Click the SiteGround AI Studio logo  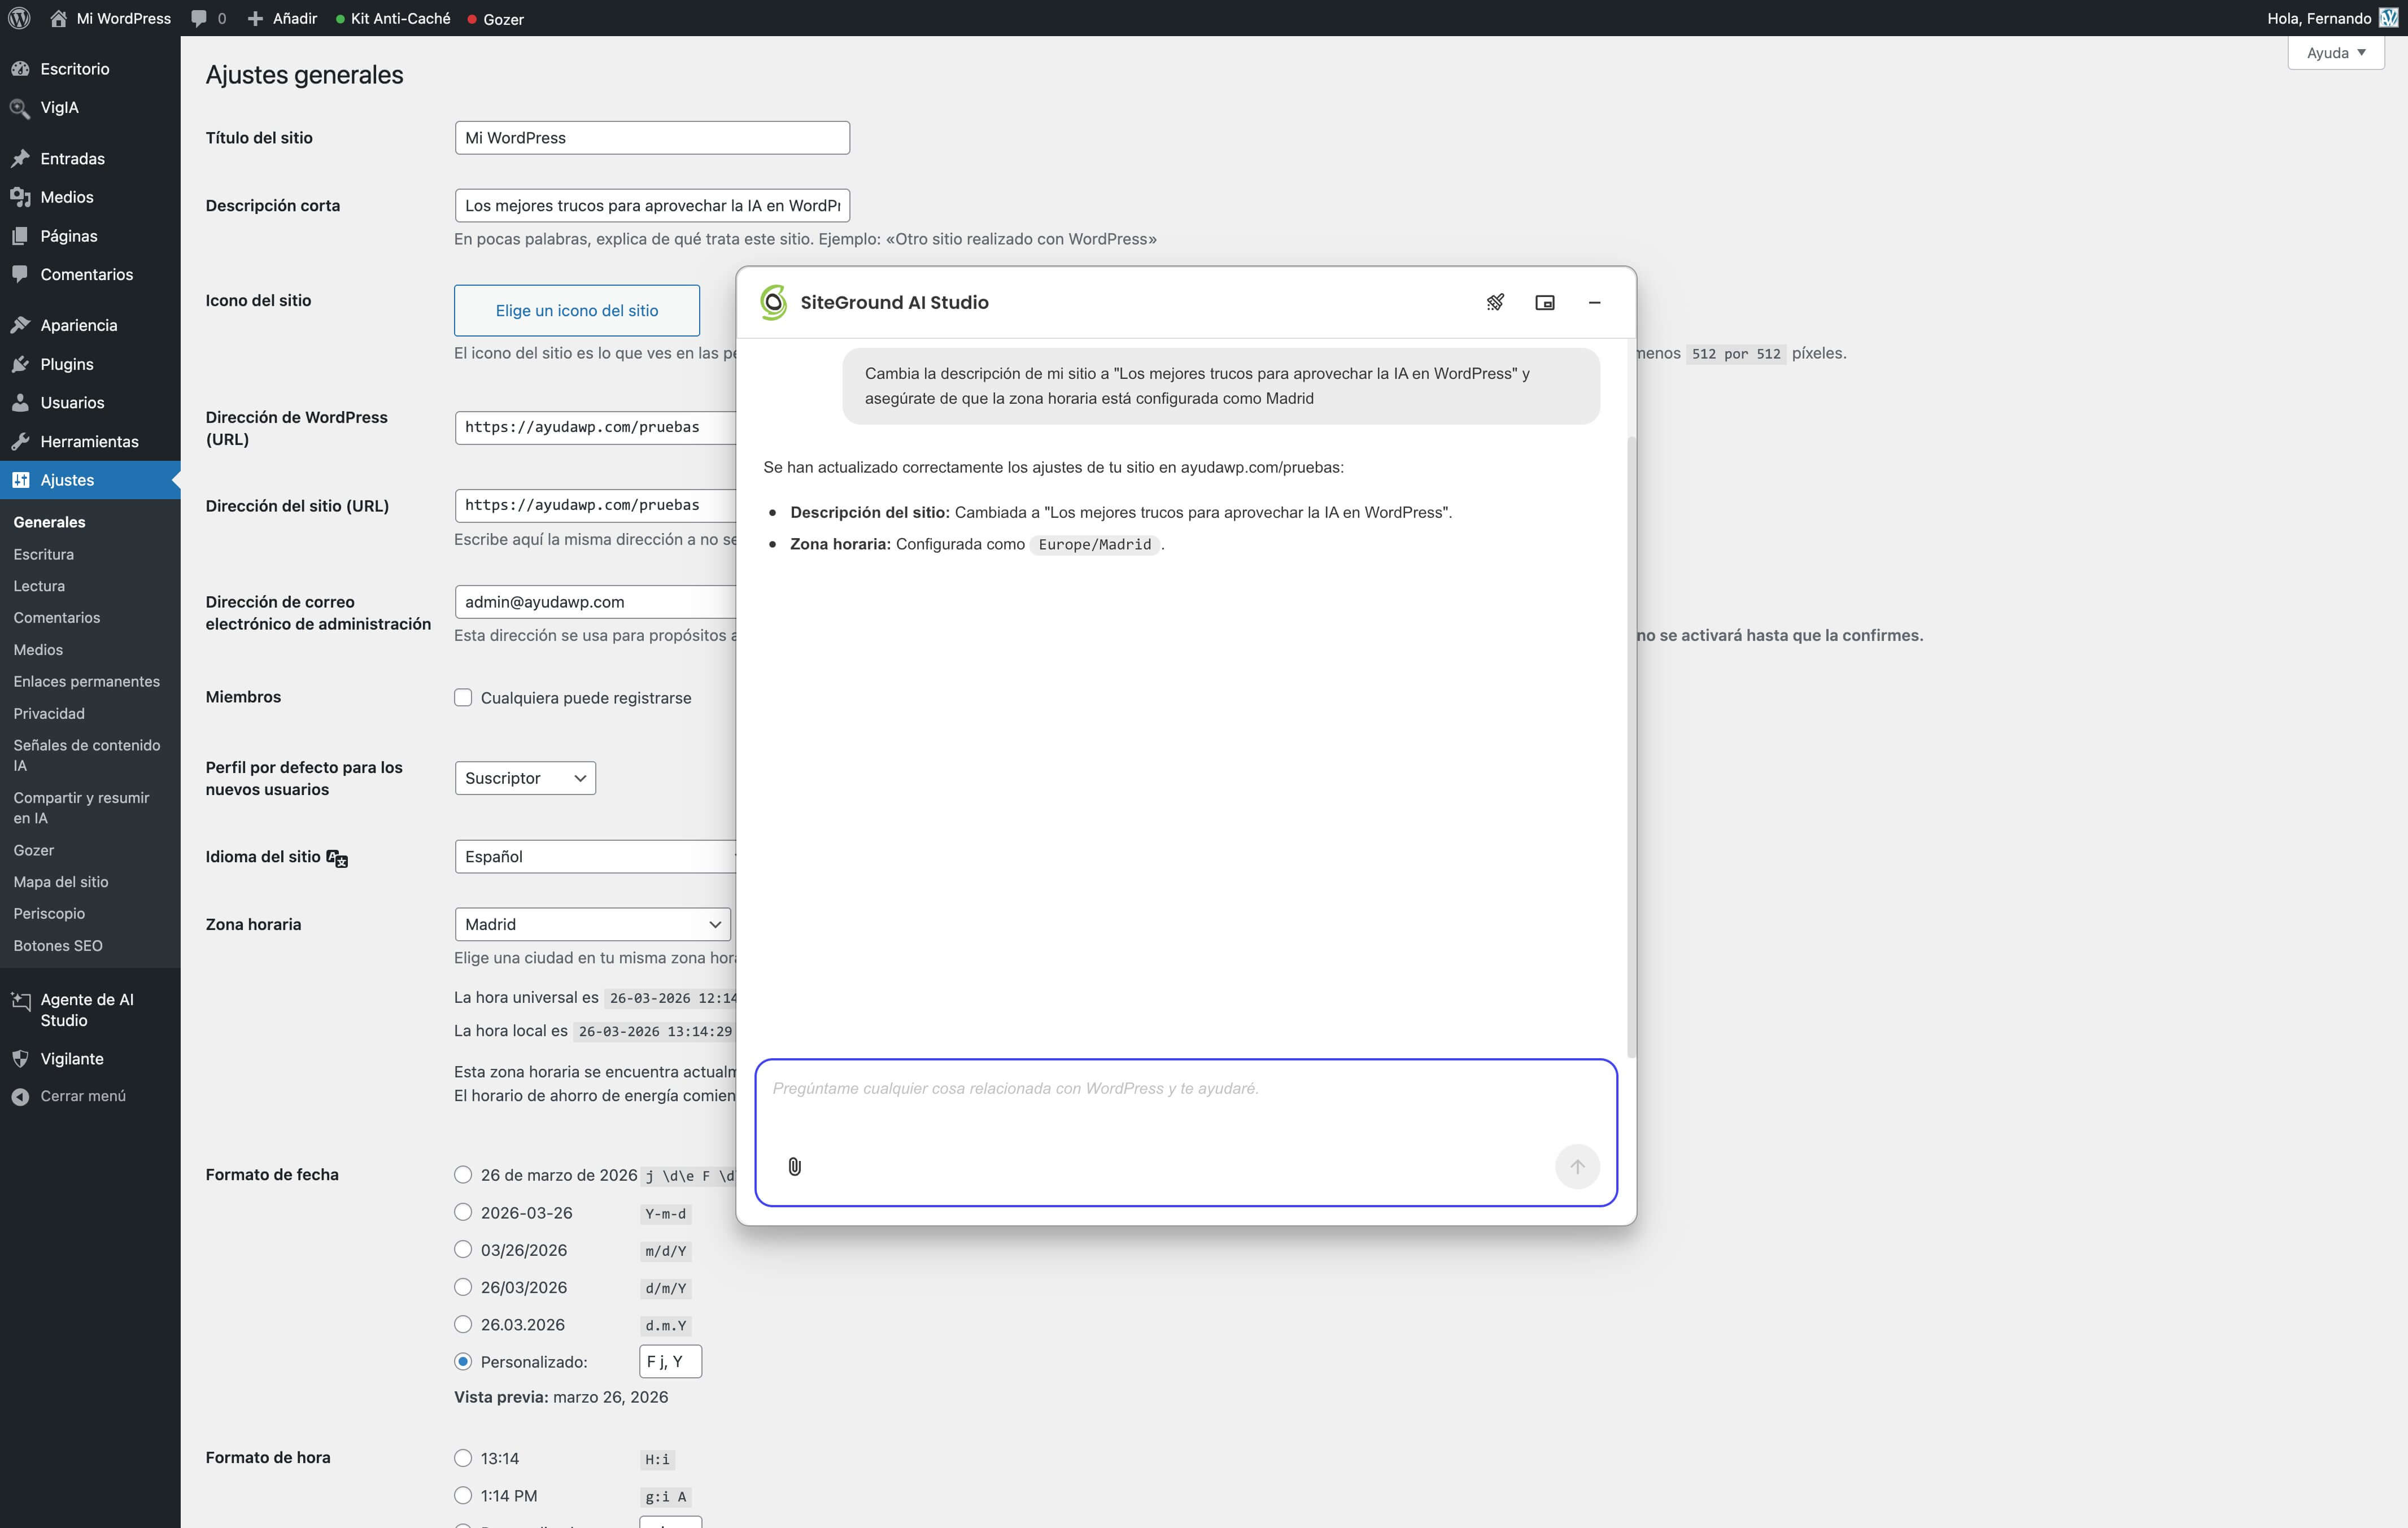tap(773, 302)
